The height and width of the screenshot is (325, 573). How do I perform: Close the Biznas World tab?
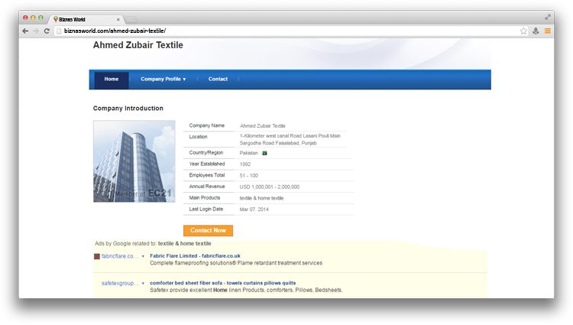[118, 19]
